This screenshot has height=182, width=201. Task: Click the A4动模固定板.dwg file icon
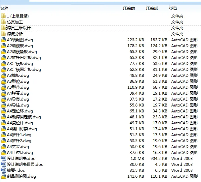click(x=4, y=117)
